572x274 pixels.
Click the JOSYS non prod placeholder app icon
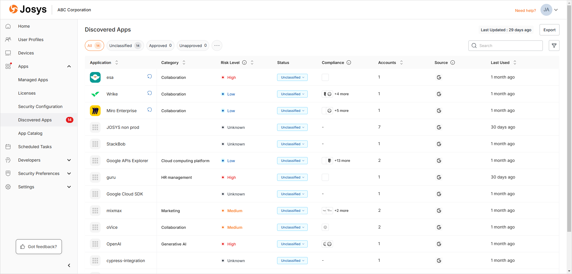click(95, 127)
